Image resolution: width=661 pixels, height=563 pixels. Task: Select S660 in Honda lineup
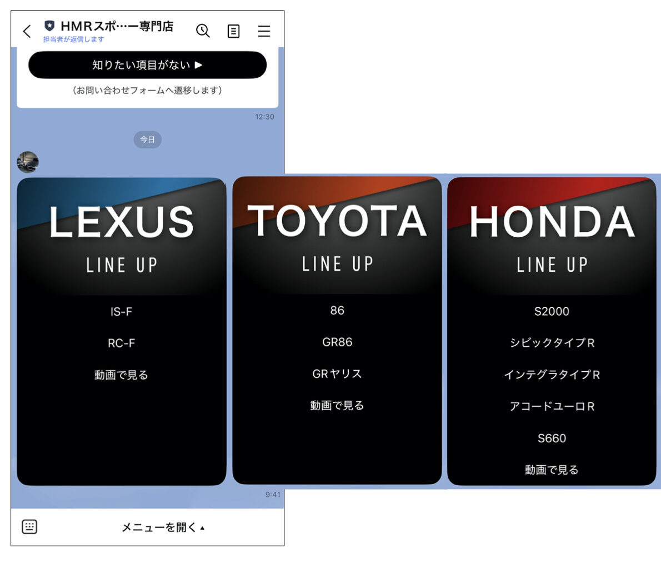click(552, 438)
